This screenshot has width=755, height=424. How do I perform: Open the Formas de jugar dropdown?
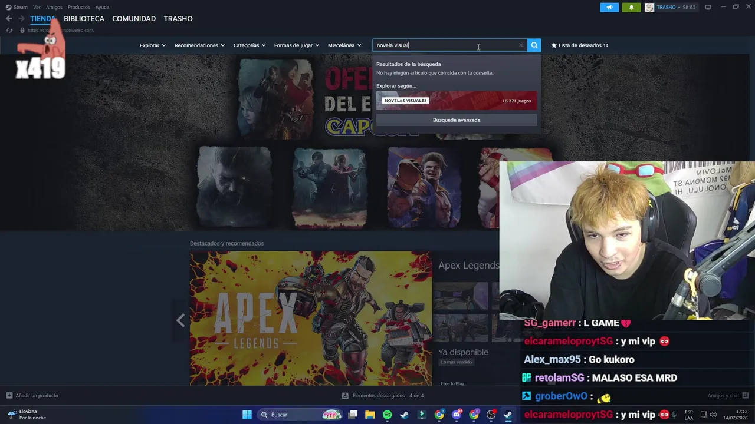[x=296, y=45]
